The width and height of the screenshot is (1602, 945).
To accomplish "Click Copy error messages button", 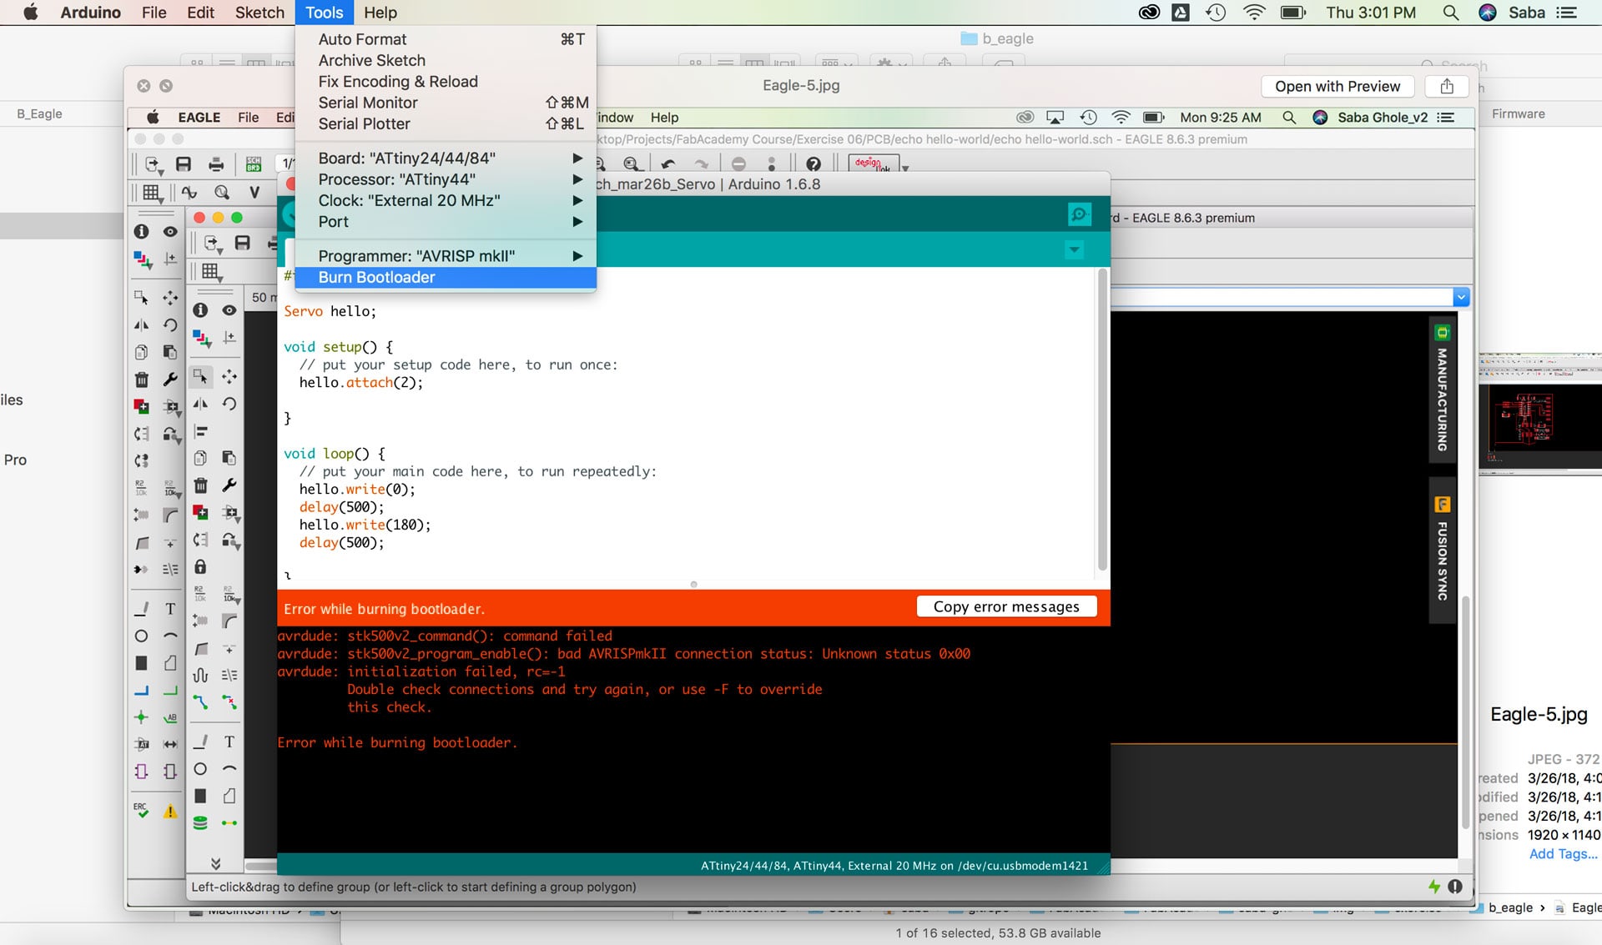I will click(x=1006, y=606).
